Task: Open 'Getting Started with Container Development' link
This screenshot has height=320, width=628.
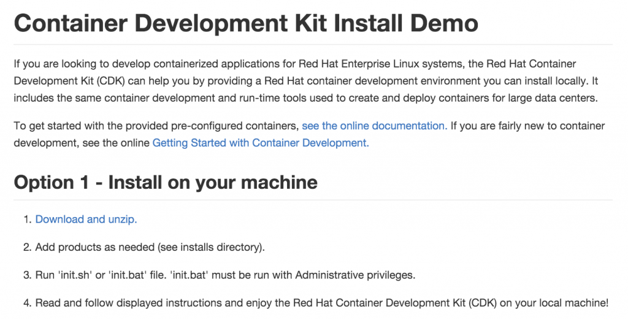Action: pyautogui.click(x=261, y=143)
